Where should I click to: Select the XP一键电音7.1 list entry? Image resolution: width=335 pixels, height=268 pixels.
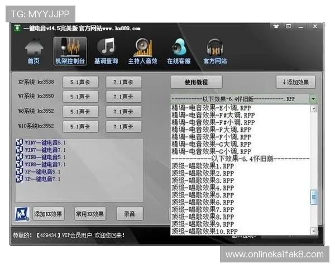click(x=38, y=179)
